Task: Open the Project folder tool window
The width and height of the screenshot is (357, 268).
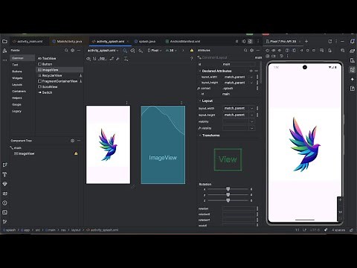Action: (x=4, y=41)
